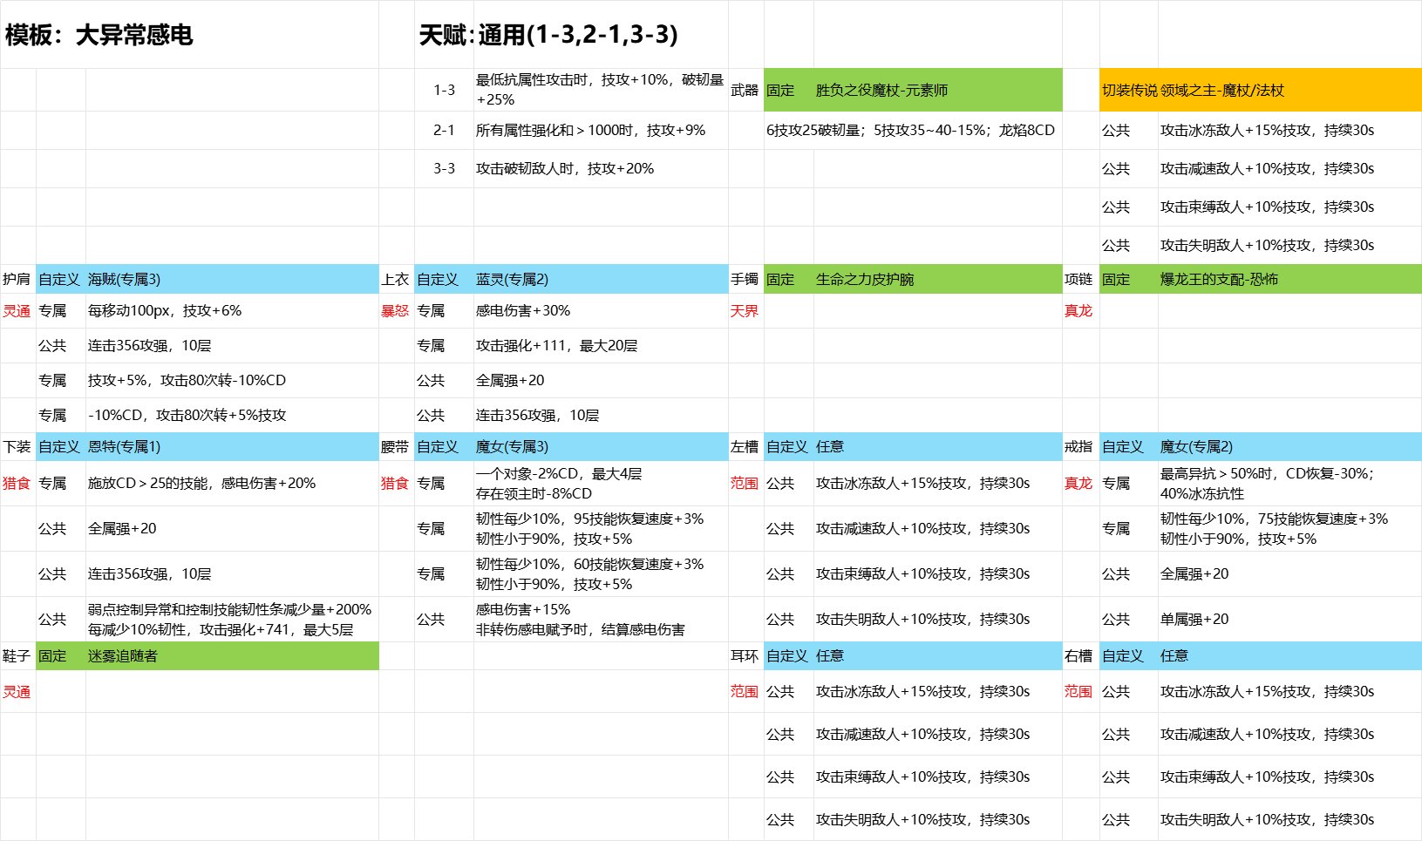Viewport: 1422px width, 841px height.
Task: Select the talent cell labeled 1-3
Action: (x=444, y=90)
